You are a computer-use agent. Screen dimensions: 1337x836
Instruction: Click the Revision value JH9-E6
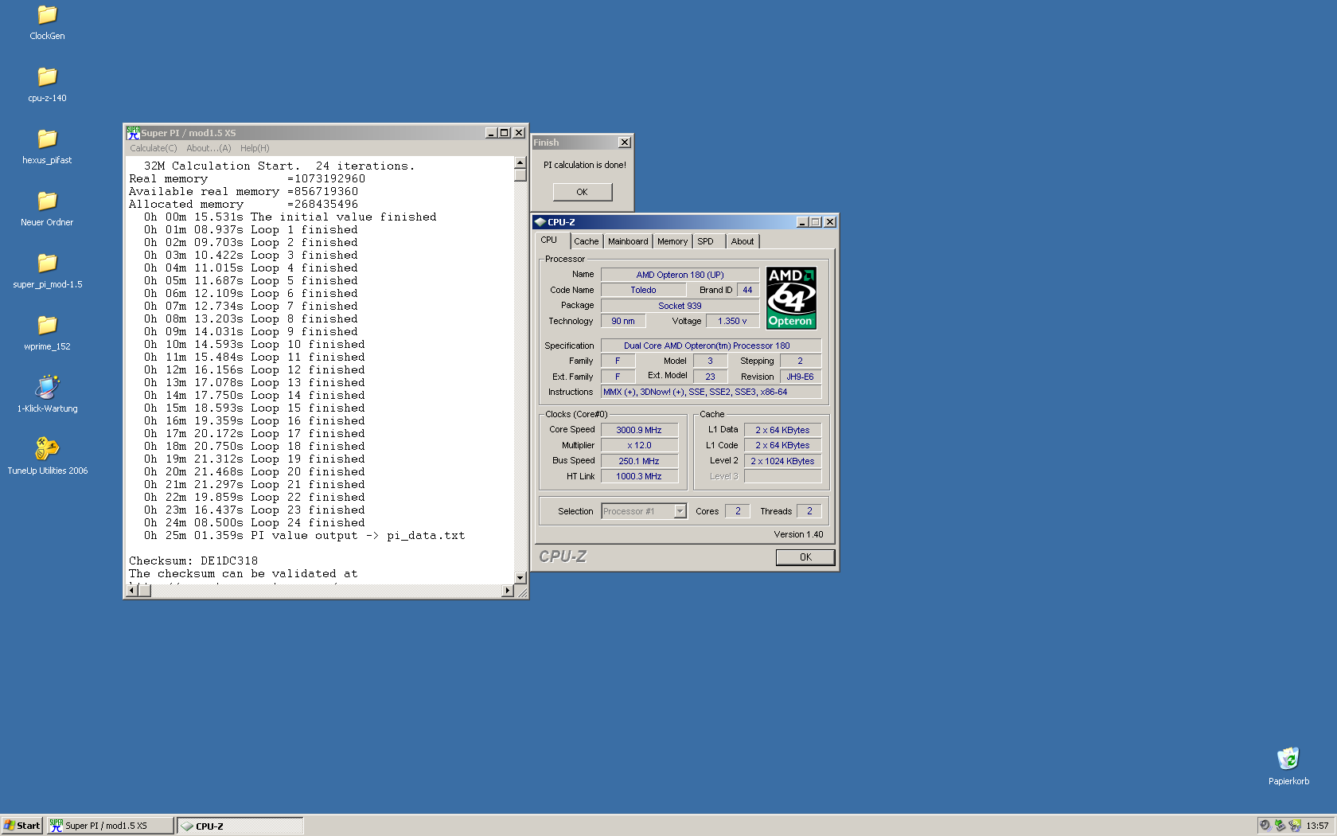[800, 377]
